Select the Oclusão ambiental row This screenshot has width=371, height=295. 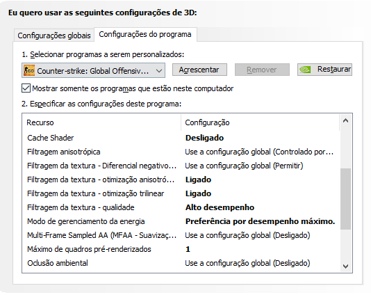pyautogui.click(x=181, y=263)
